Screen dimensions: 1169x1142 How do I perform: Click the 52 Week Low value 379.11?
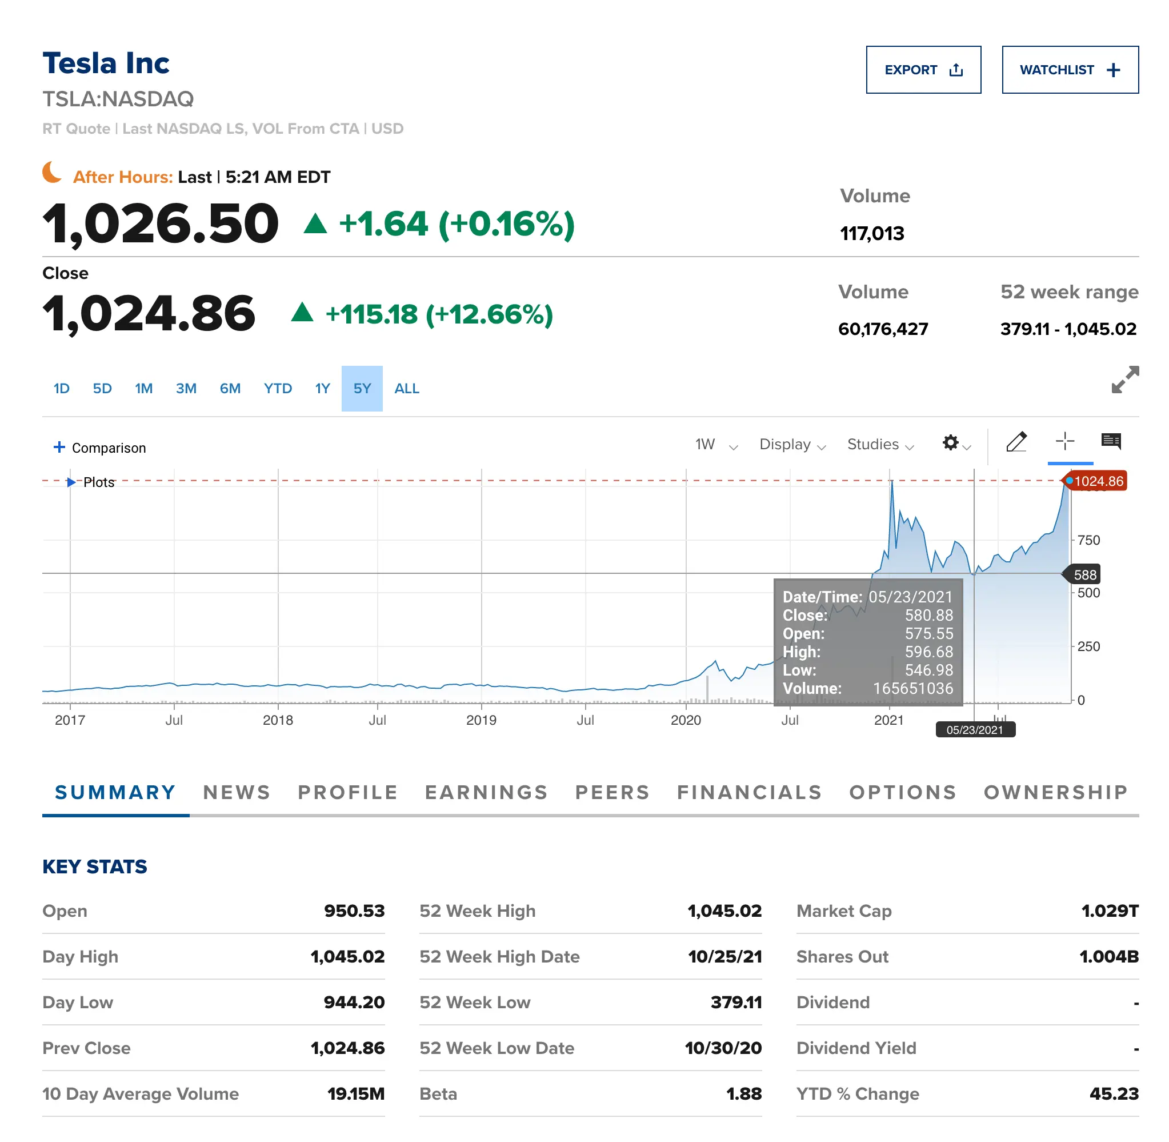point(736,1003)
